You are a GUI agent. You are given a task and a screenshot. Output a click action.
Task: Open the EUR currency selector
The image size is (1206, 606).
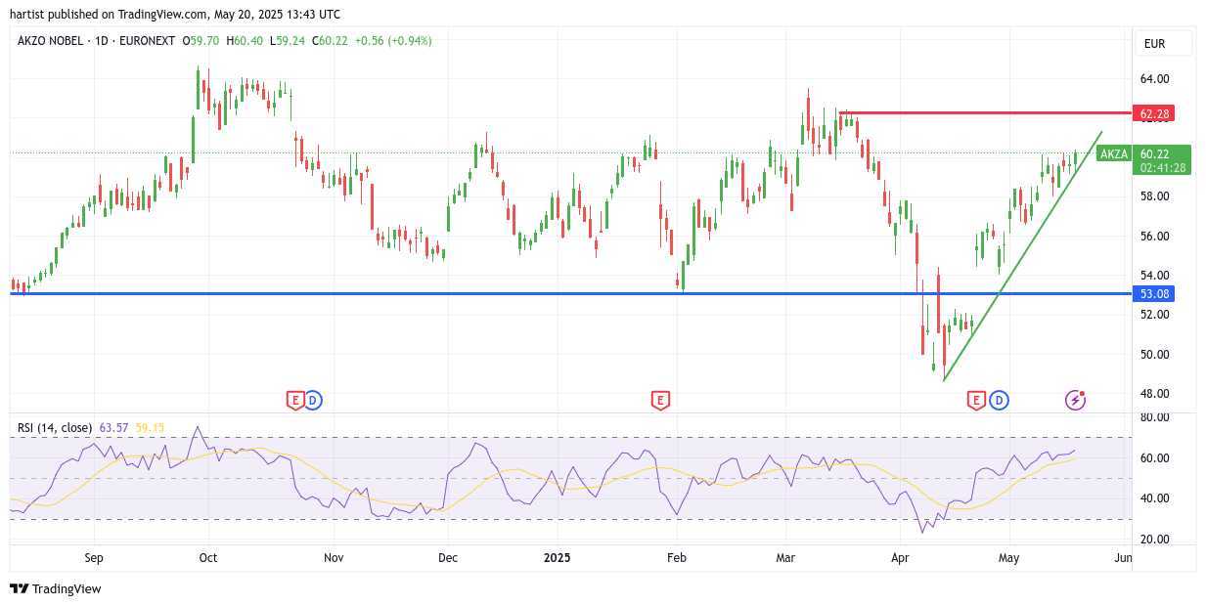1163,43
